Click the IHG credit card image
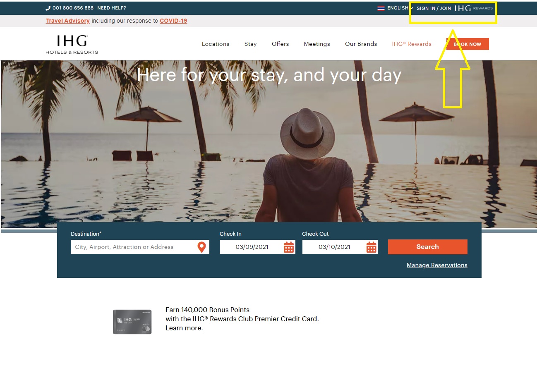The height and width of the screenshot is (368, 537). [132, 322]
